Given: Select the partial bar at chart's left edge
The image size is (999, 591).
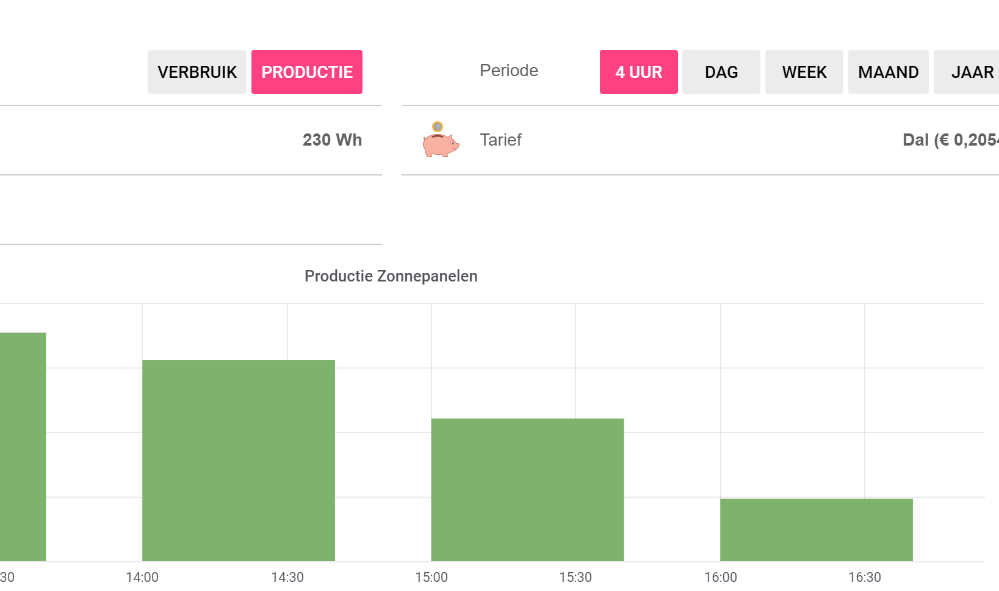Looking at the screenshot, I should 23,447.
